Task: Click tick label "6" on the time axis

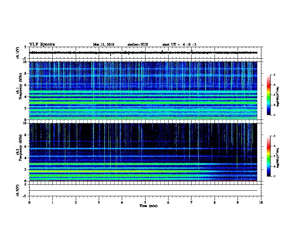Action: (x=169, y=202)
